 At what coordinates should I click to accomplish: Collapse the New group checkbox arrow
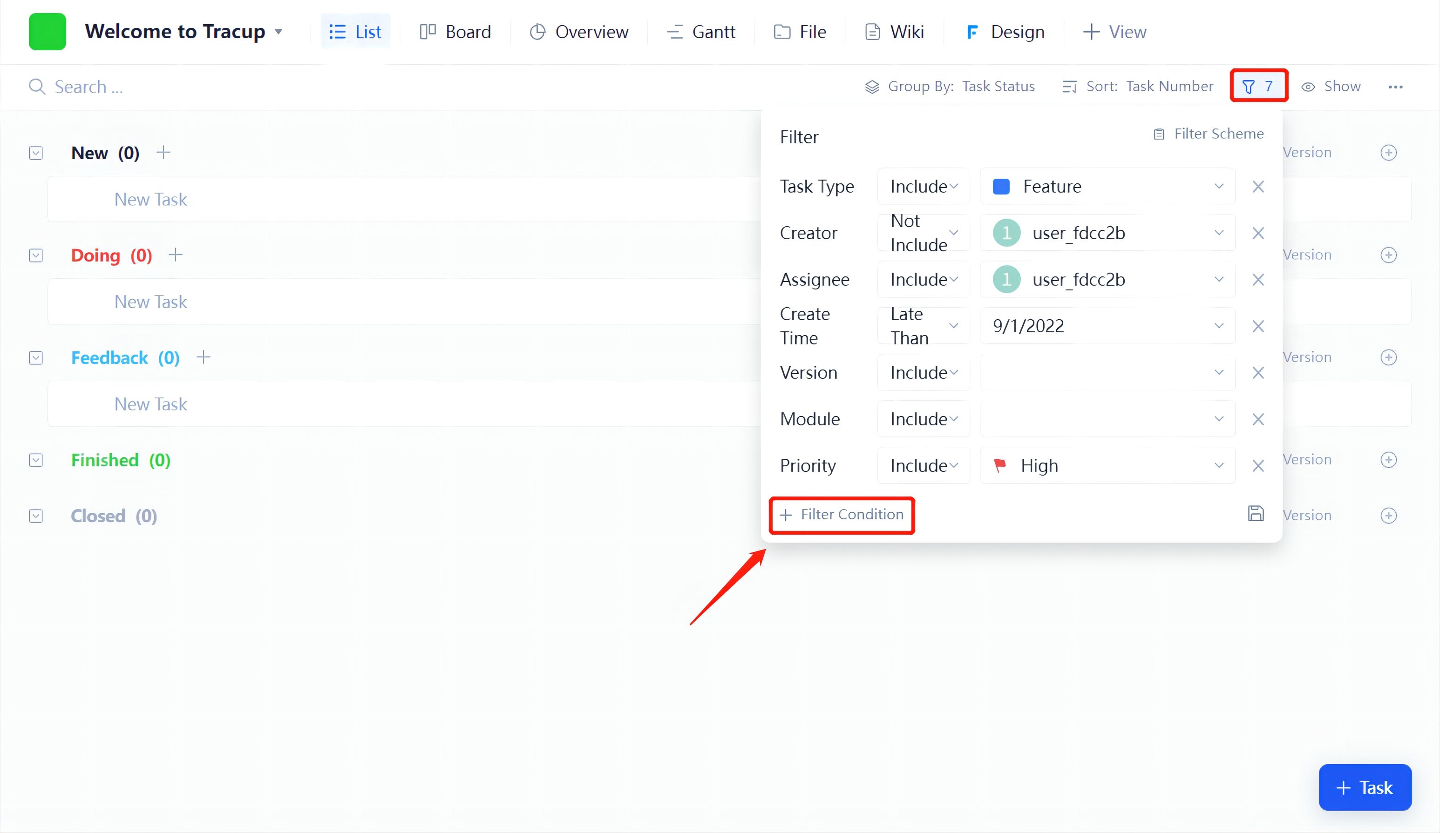[36, 153]
